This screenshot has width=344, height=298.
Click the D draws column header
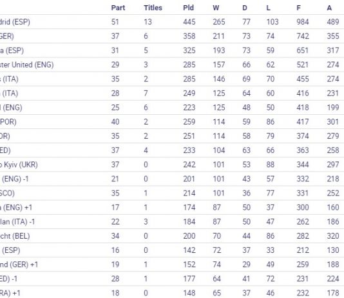point(245,8)
